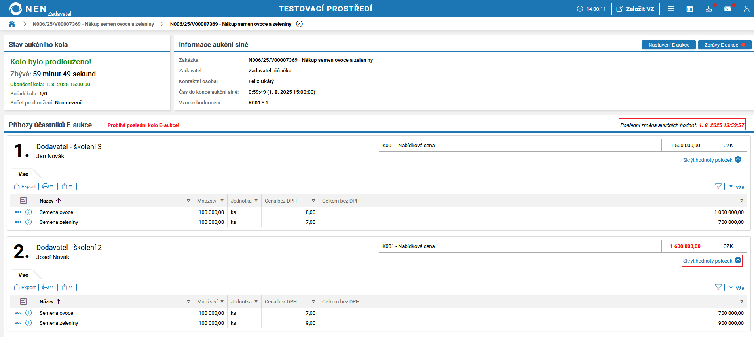
Task: Click filter icon in first supplier table
Action: coord(718,186)
